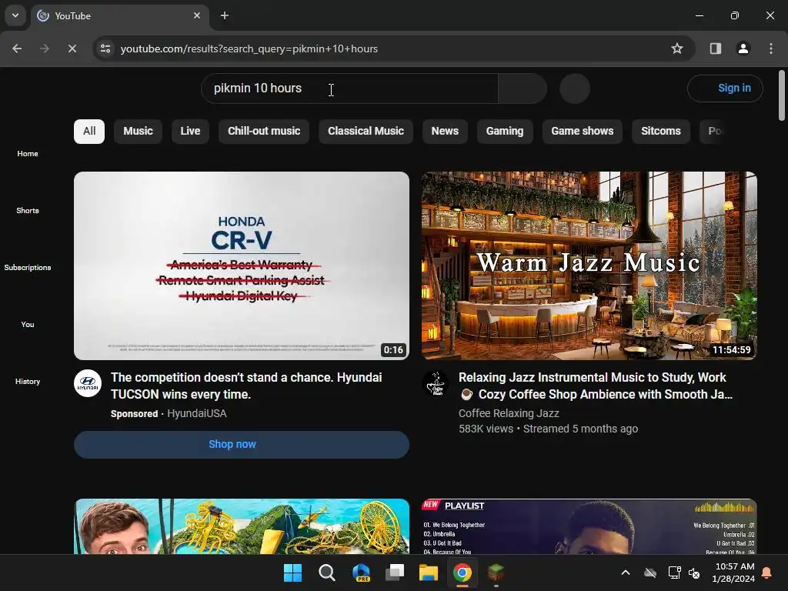The image size is (788, 591).
Task: Sign in to YouTube
Action: (725, 88)
